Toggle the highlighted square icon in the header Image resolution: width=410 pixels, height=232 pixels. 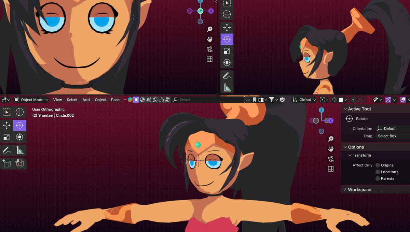pos(136,100)
